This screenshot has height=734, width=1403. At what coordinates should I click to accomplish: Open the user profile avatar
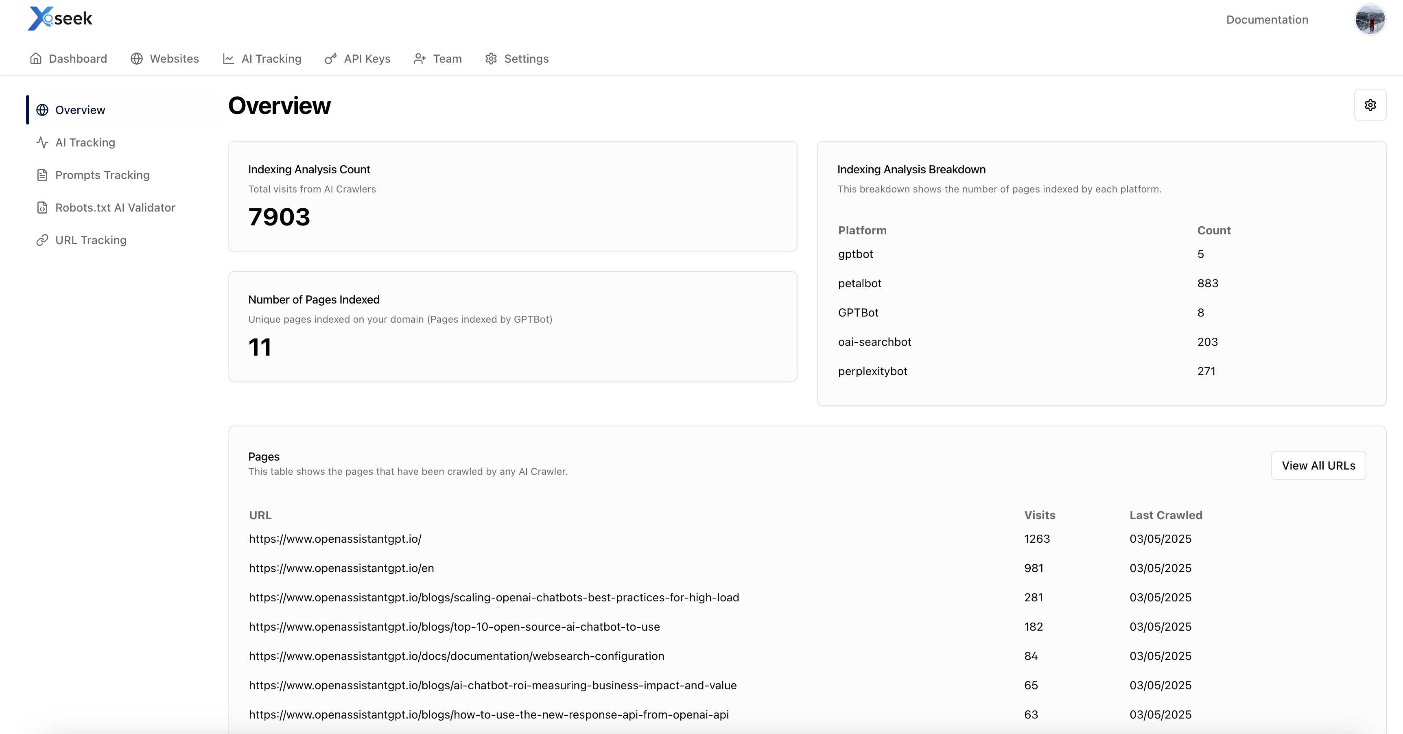point(1370,20)
